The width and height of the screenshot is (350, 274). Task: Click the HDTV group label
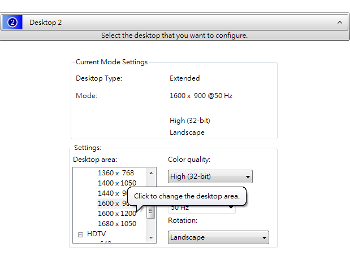tap(97, 234)
